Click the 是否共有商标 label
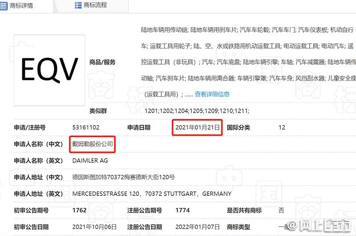Screen dimensions: 356x236 [x=244, y=210]
